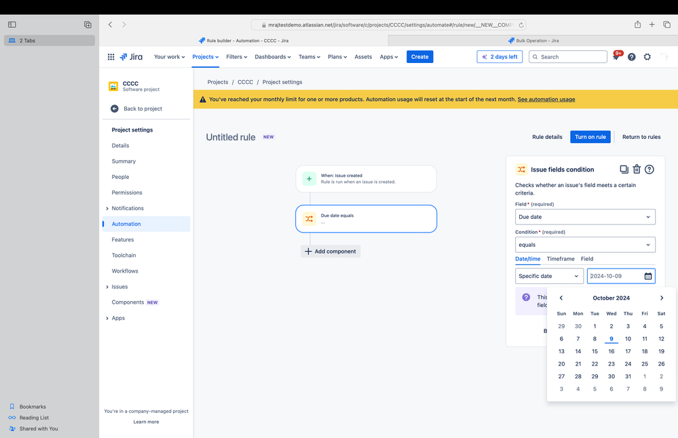Viewport: 678px width, 438px height.
Task: Open the settings gear icon
Action: click(647, 56)
